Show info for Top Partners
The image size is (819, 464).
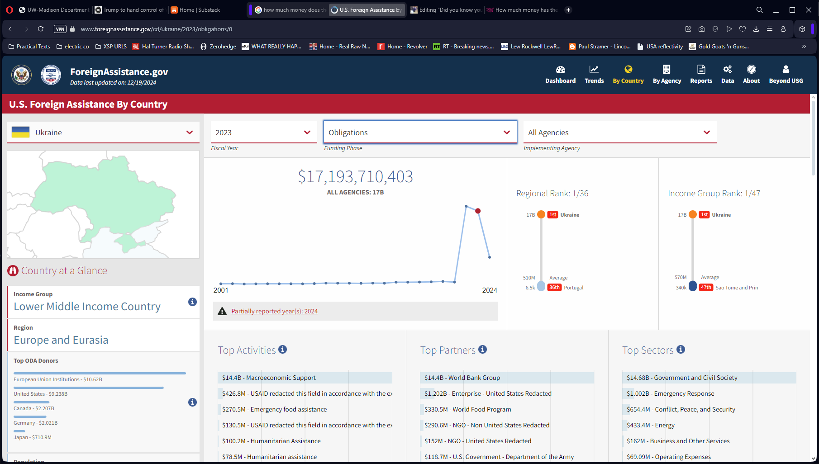click(x=482, y=349)
